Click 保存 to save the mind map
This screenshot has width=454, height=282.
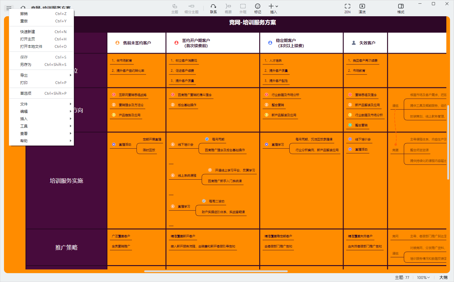point(24,57)
